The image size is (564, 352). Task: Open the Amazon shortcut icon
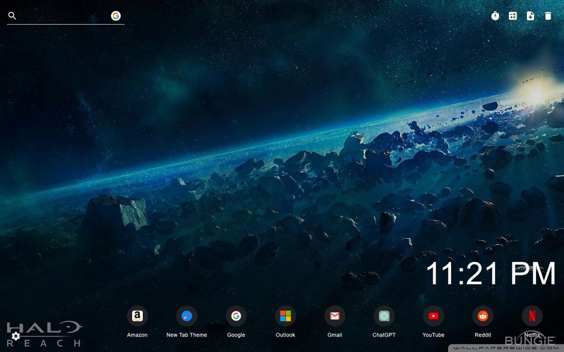point(137,316)
